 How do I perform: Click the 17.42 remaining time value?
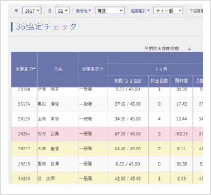(x=181, y=104)
